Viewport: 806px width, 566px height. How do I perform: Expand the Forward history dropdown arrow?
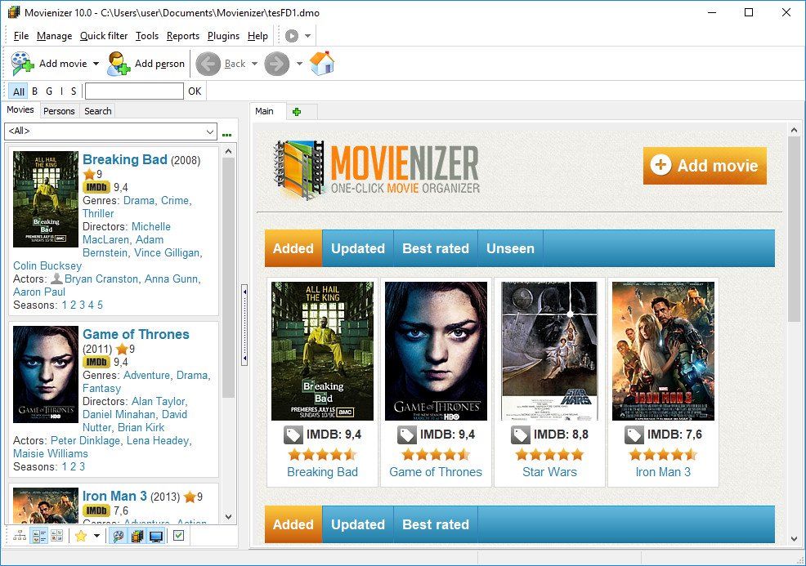(299, 64)
